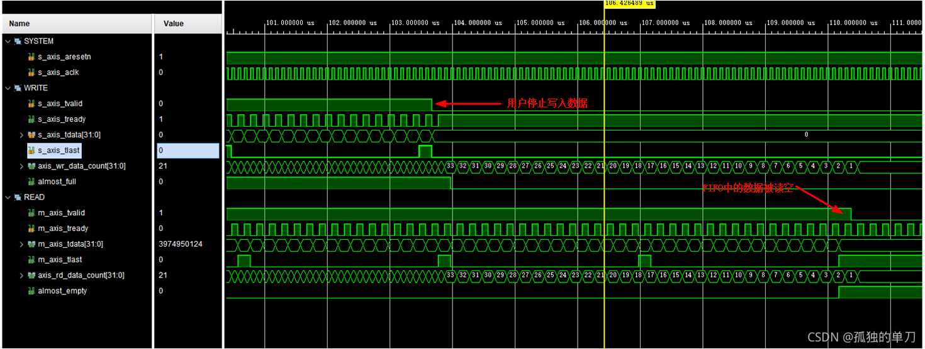Click the yellow cursor time label 106.426489 us
The width and height of the screenshot is (925, 349).
(x=629, y=4)
